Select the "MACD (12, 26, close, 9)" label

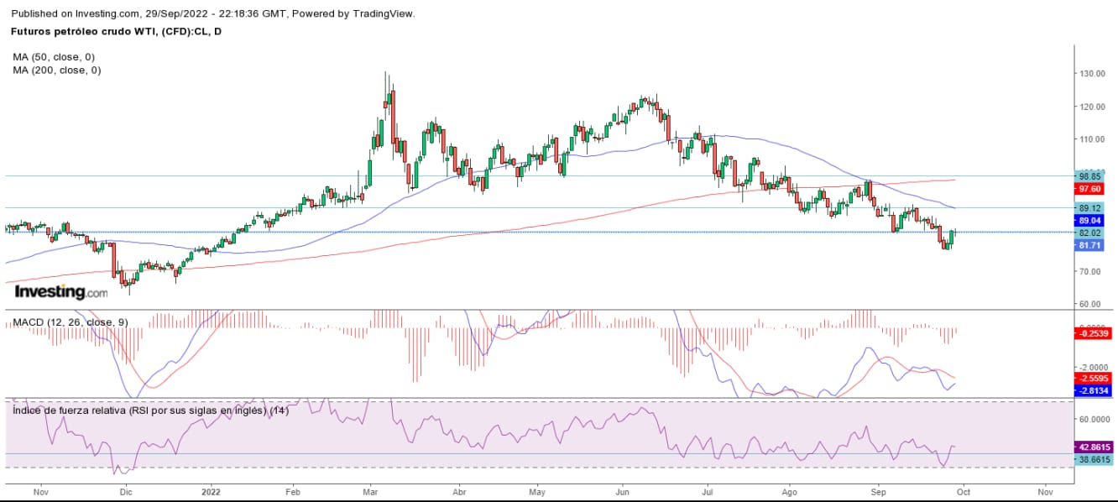click(x=69, y=322)
